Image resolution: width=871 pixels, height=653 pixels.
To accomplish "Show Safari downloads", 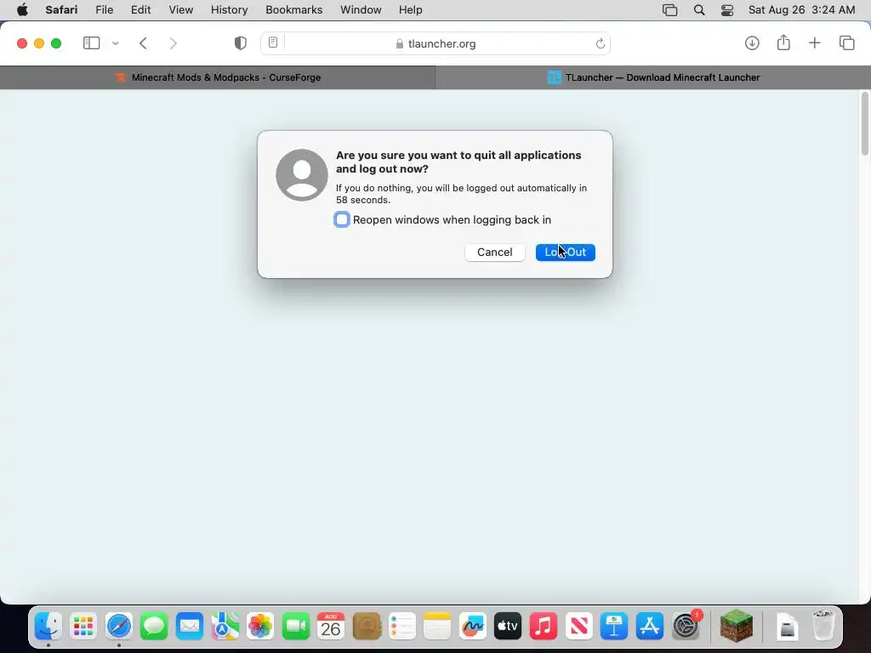I will point(752,43).
